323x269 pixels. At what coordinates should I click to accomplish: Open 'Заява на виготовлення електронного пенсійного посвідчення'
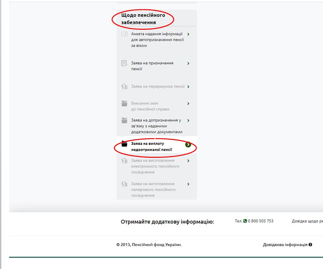[155, 166]
